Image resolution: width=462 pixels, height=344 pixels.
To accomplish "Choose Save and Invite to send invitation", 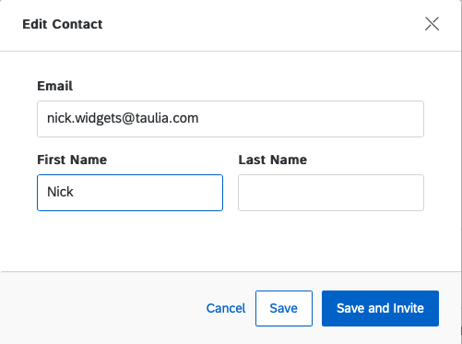I will (x=380, y=308).
